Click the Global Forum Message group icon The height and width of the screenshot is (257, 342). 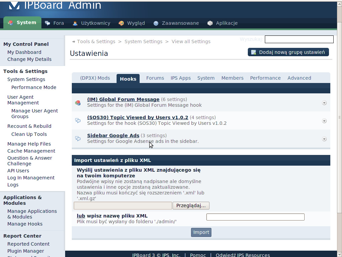coord(78,103)
